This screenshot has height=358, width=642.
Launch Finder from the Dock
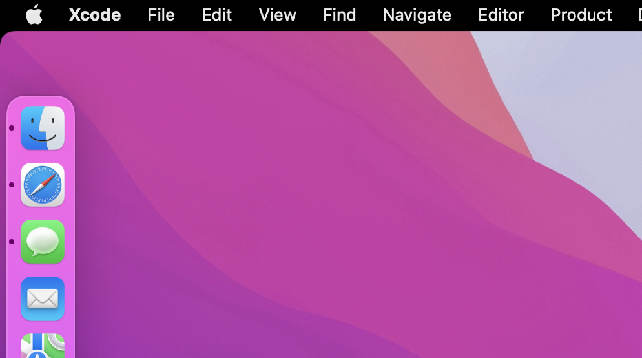43,128
